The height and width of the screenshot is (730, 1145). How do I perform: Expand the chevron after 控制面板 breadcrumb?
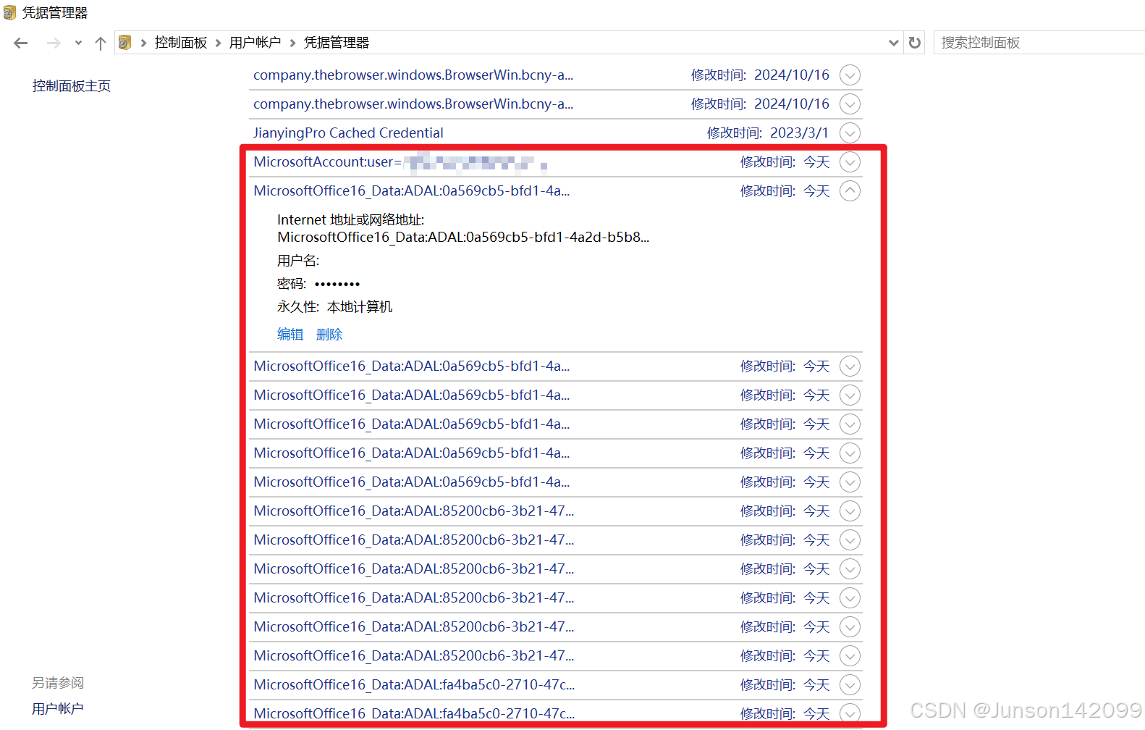(x=218, y=43)
